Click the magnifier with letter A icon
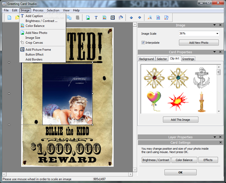This screenshot has width=226, height=183. click(x=150, y=18)
